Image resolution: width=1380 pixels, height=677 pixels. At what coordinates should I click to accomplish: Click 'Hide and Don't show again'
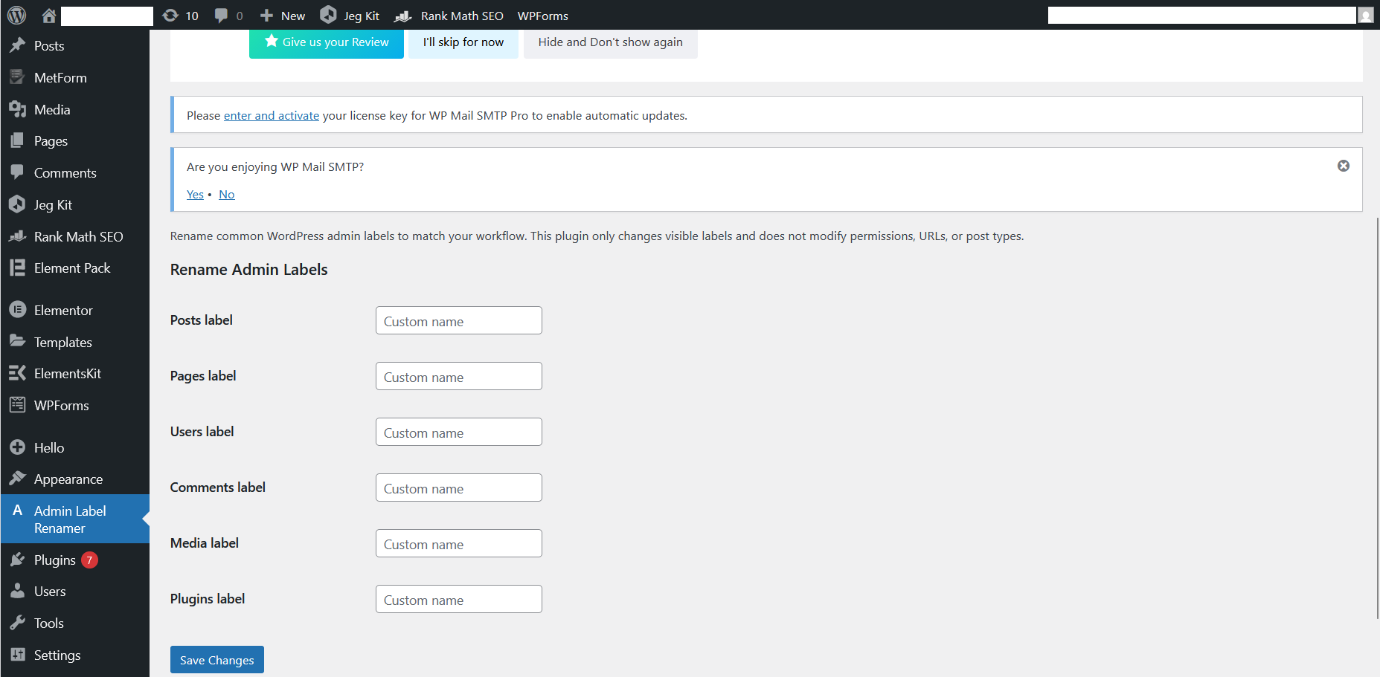coord(610,42)
